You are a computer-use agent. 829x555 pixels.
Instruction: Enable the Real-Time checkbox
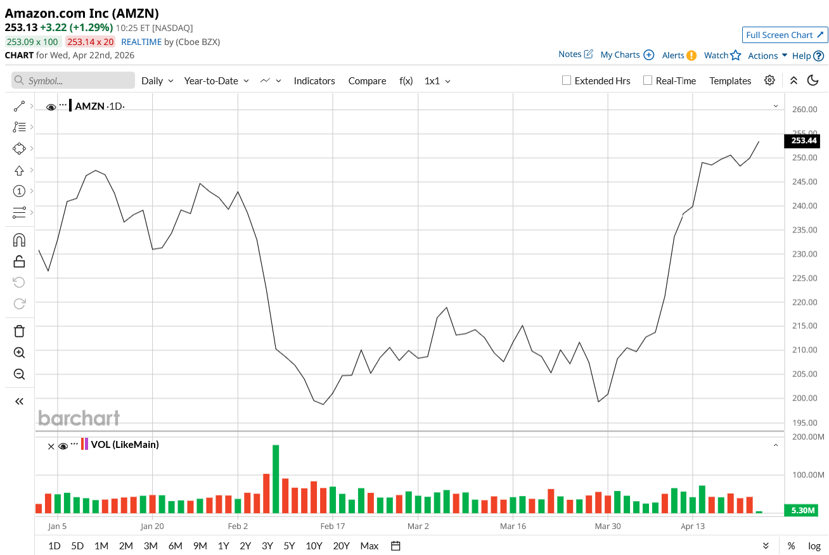coord(648,80)
